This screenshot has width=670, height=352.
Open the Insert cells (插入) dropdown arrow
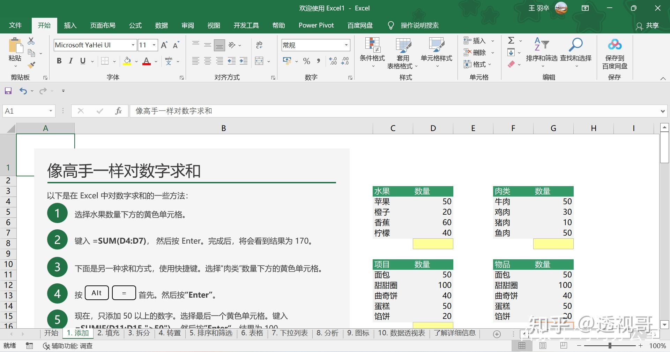coord(493,41)
